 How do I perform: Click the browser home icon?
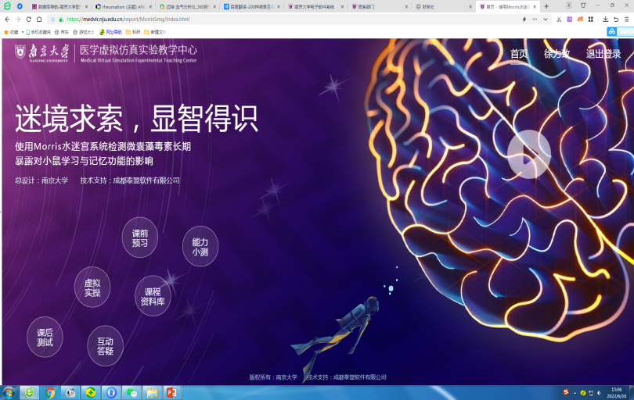tap(39, 19)
